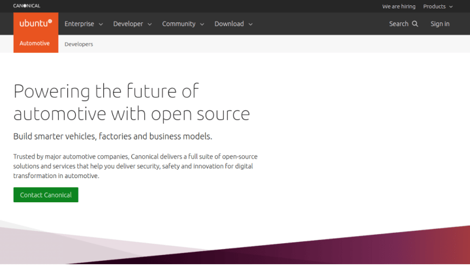Click the 'Build smarter vehicles' subheading
The width and height of the screenshot is (470, 270).
point(113,136)
